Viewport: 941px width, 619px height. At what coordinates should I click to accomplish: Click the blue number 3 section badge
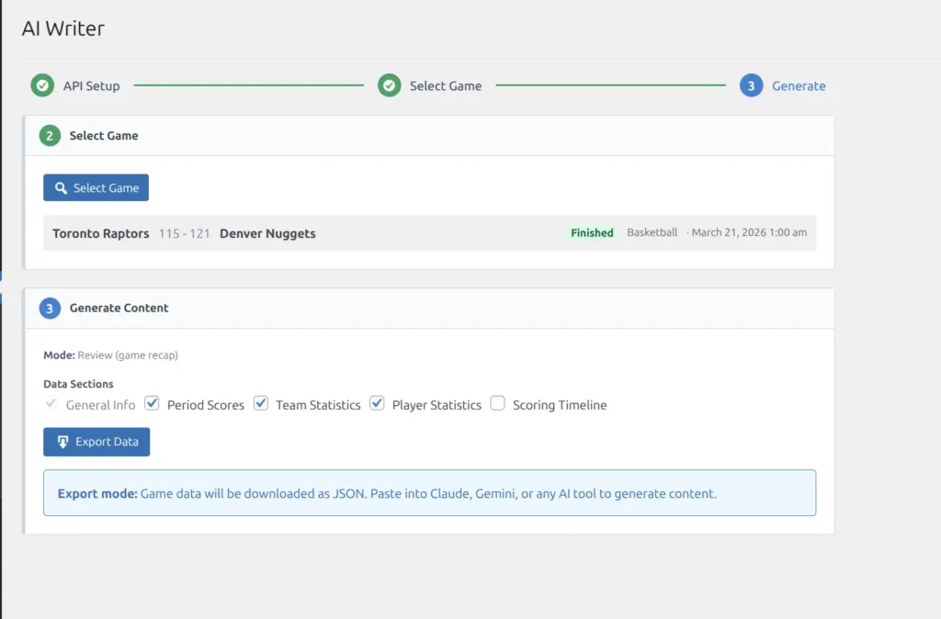pos(50,309)
